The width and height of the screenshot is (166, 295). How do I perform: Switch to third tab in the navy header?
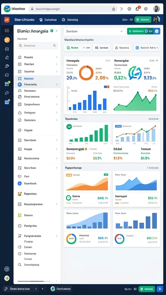[70, 20]
